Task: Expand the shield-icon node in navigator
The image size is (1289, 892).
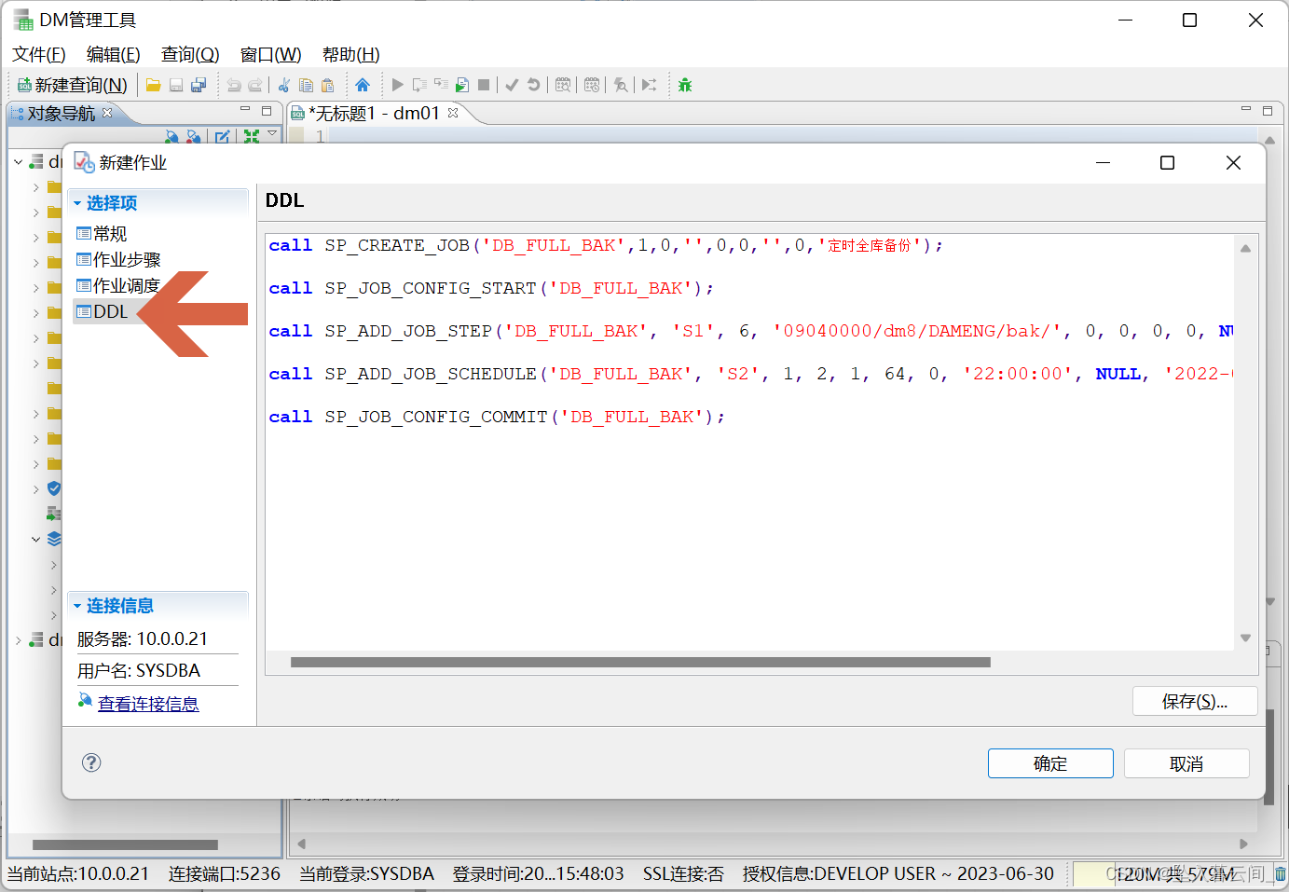Action: [35, 488]
